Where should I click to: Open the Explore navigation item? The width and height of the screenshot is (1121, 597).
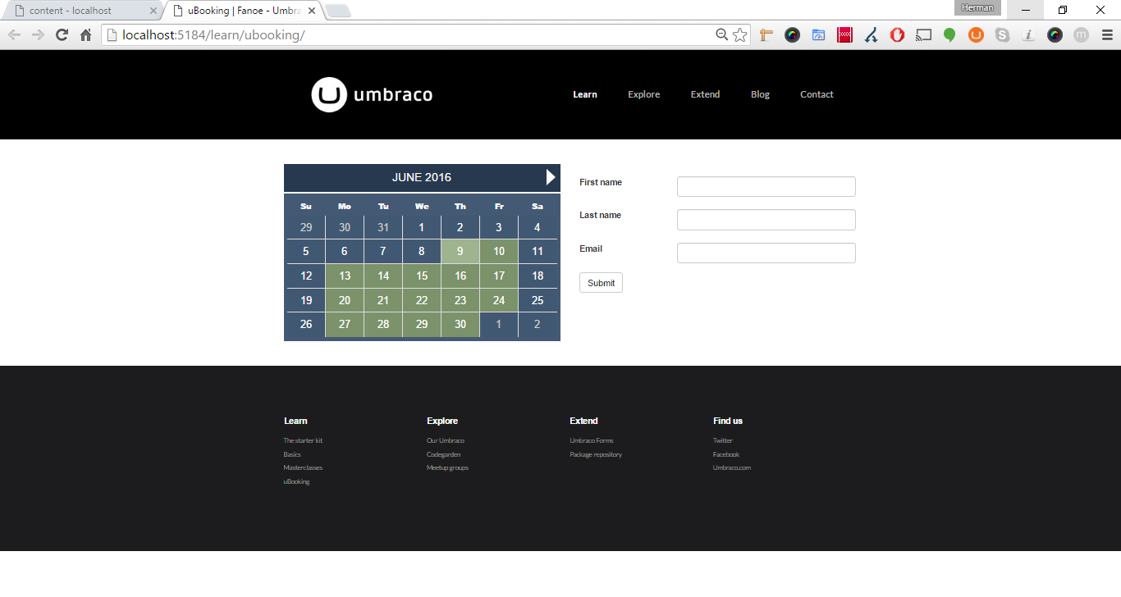(644, 94)
